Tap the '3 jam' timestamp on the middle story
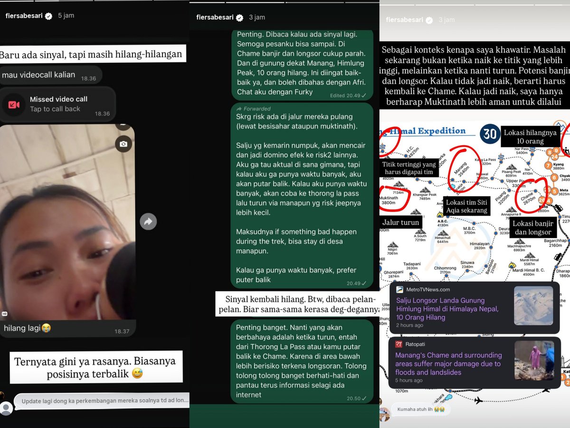The image size is (570, 428). coord(257,18)
